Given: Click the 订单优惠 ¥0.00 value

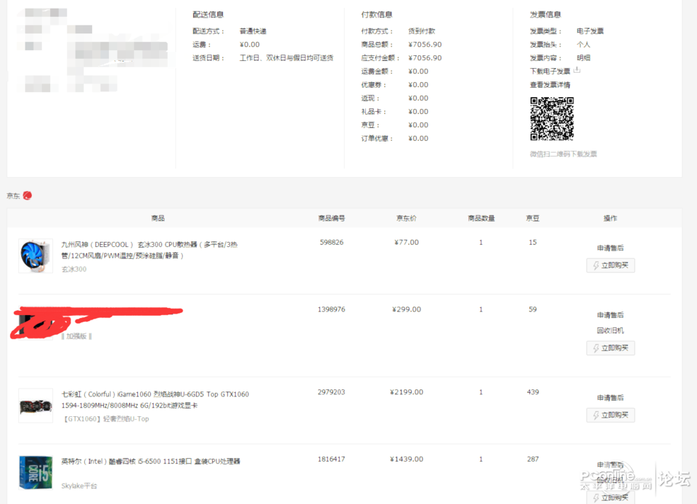Looking at the screenshot, I should coord(418,138).
